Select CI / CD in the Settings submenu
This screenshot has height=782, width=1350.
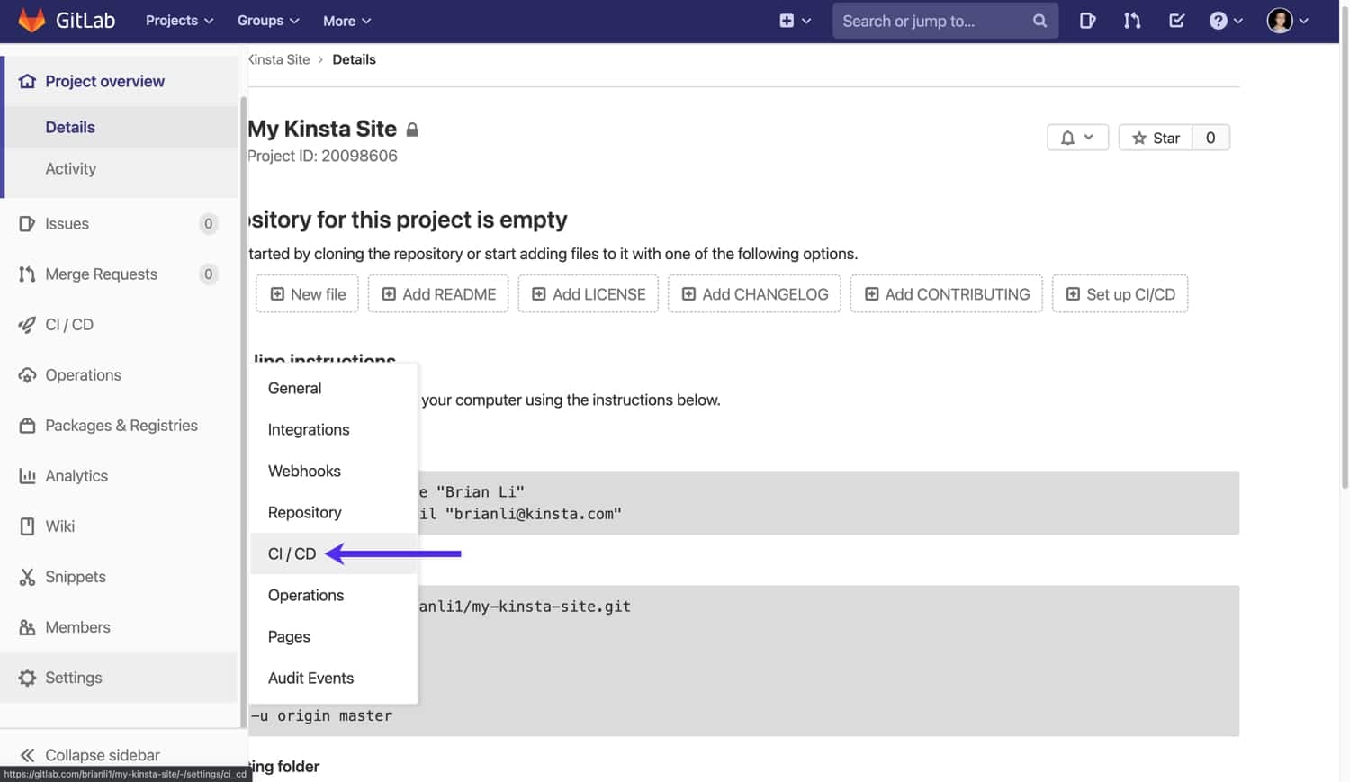point(290,553)
